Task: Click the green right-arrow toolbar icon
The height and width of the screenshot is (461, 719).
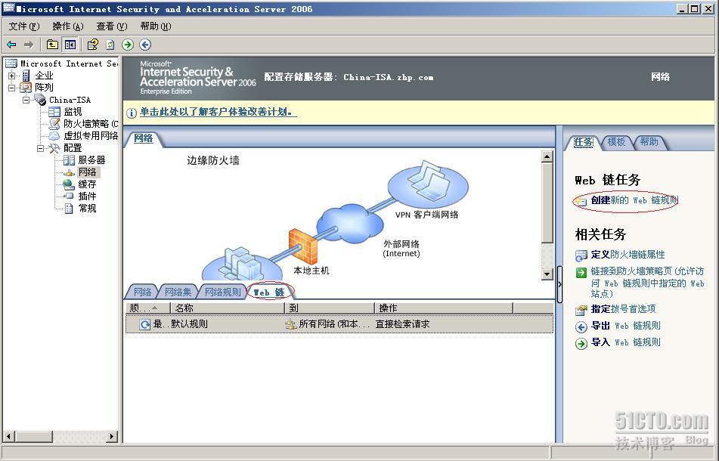Action: tap(128, 45)
